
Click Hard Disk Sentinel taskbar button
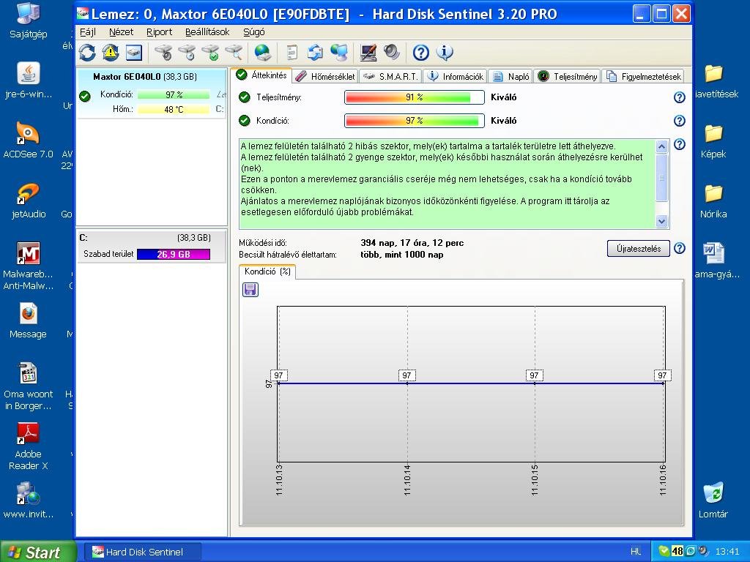tap(143, 552)
